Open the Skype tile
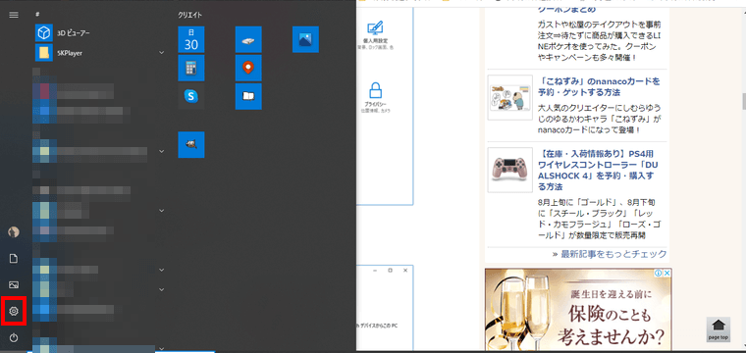 (191, 96)
